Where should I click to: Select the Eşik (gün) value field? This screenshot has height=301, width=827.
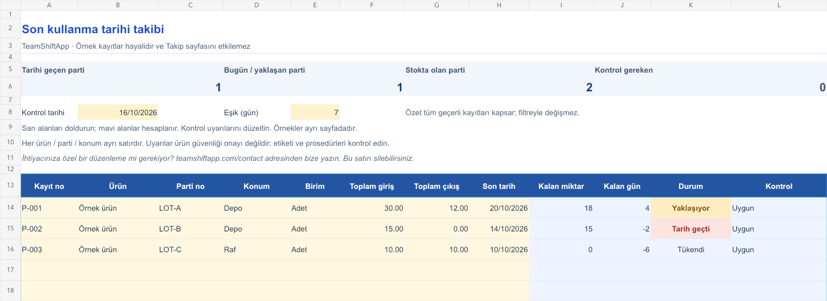coord(315,113)
